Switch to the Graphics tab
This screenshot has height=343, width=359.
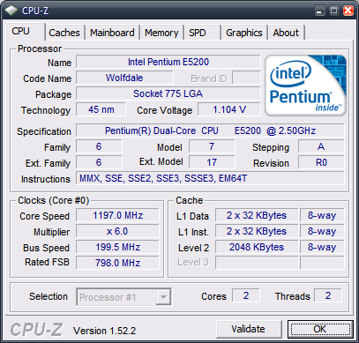[x=244, y=33]
